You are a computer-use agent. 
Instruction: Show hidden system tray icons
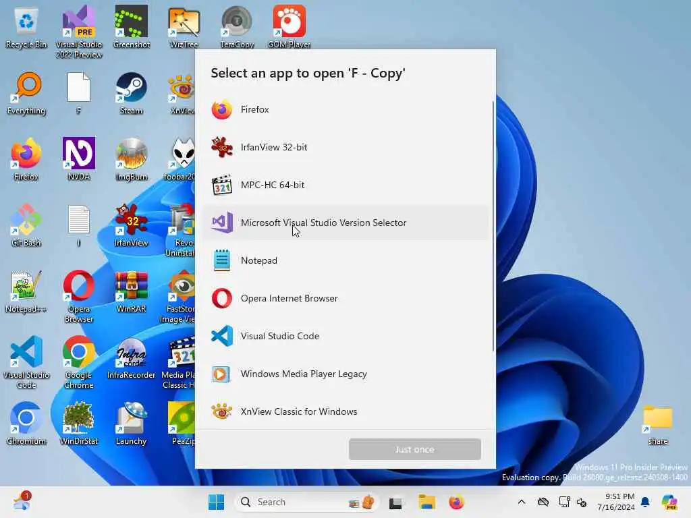click(522, 502)
